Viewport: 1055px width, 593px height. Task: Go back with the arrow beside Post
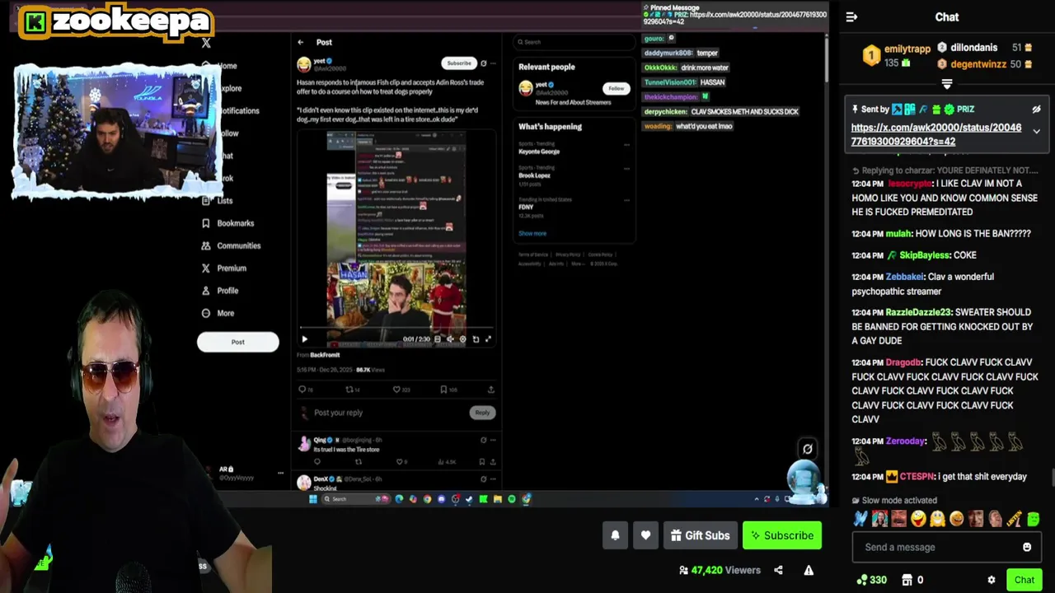301,42
